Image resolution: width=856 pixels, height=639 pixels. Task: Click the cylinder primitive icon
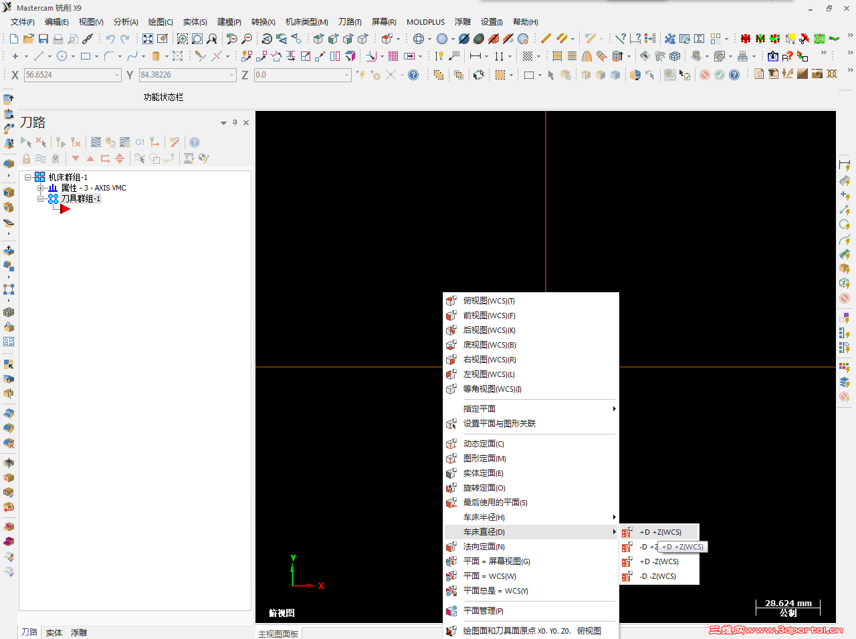[156, 56]
